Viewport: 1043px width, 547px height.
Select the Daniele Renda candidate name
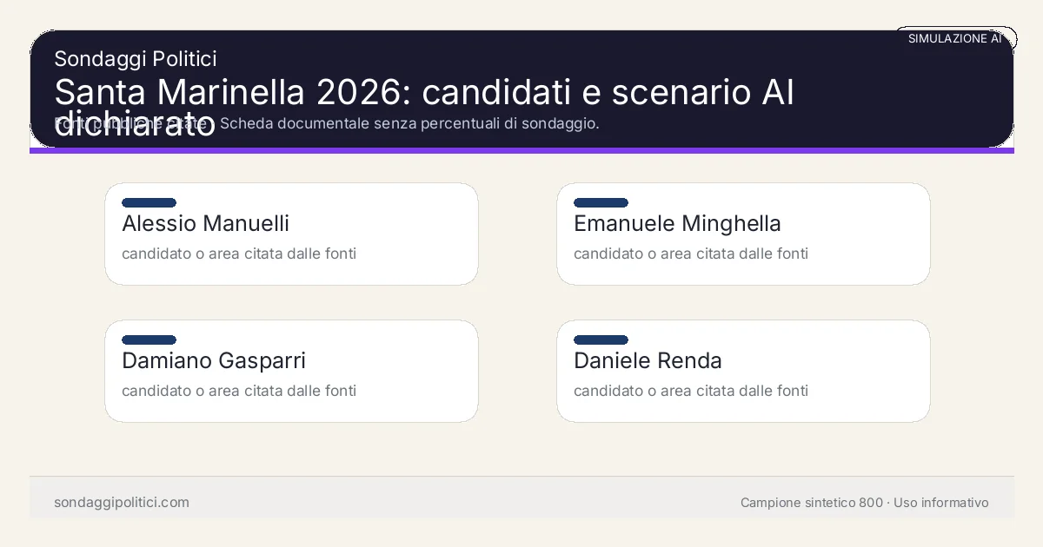click(x=648, y=361)
